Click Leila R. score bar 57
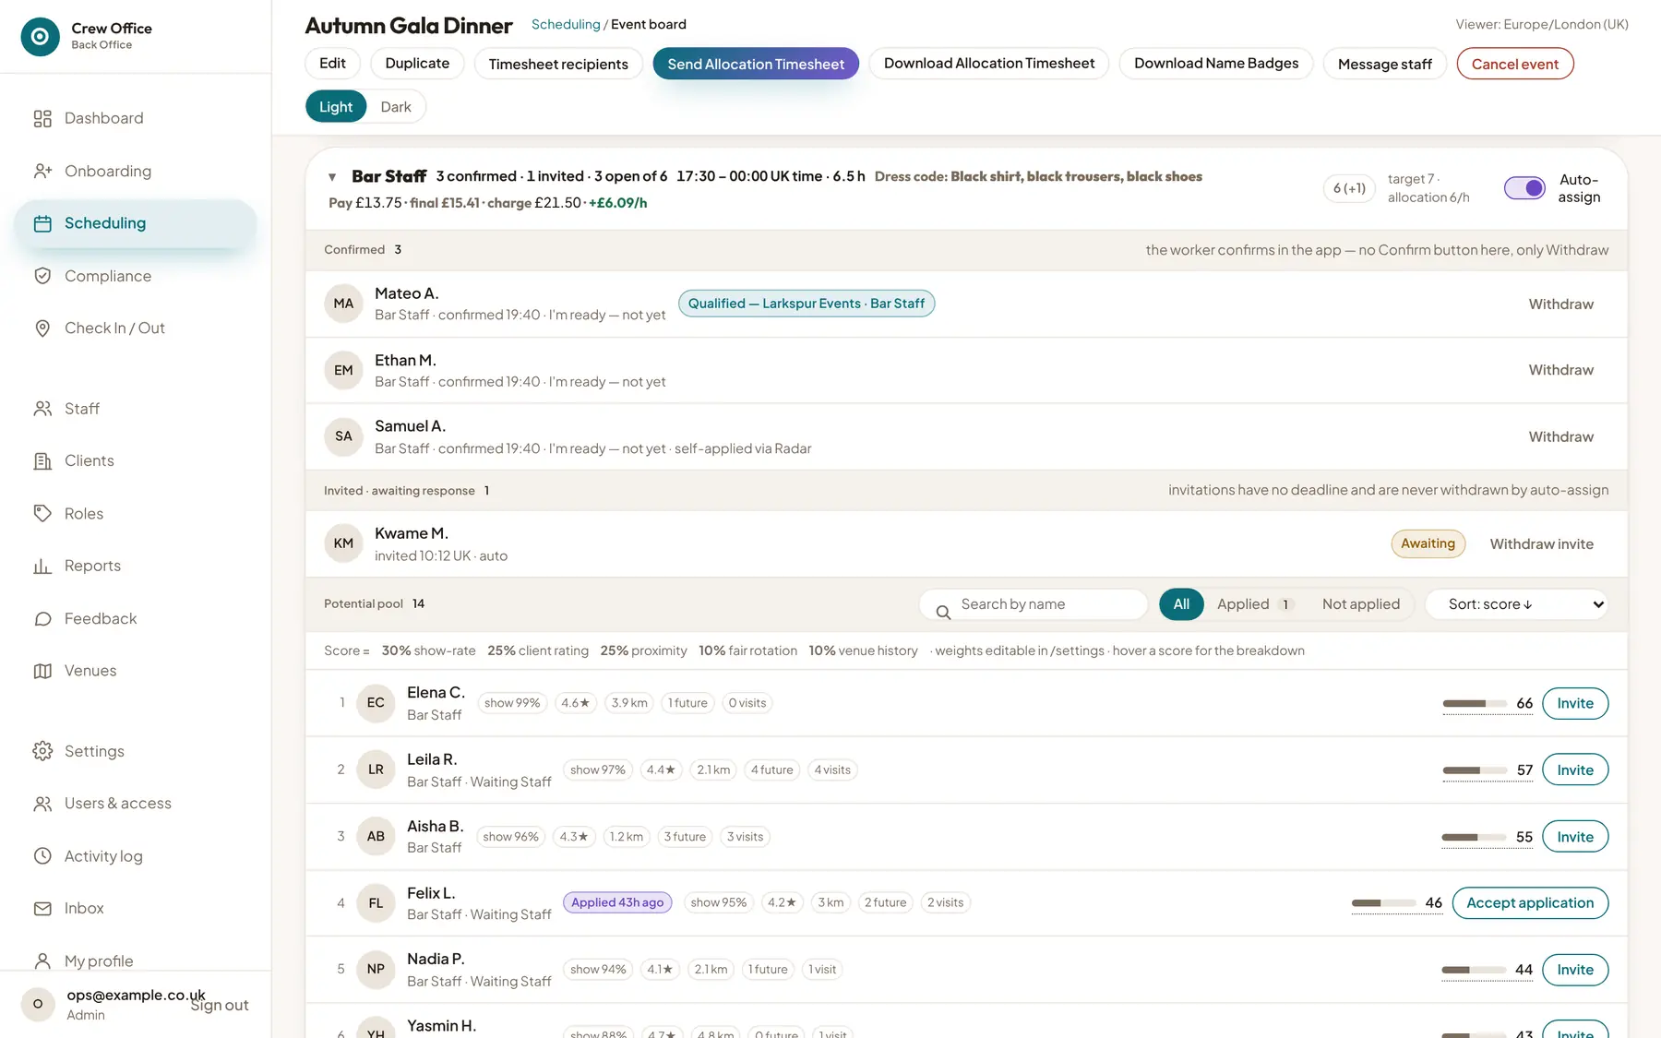Image resolution: width=1661 pixels, height=1038 pixels. coord(1488,770)
